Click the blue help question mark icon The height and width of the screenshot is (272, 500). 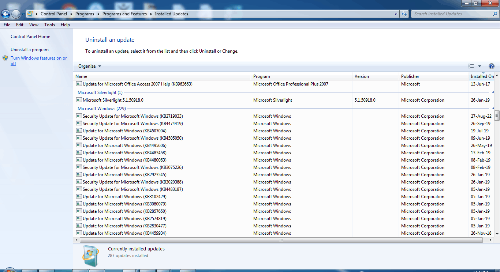(x=492, y=66)
